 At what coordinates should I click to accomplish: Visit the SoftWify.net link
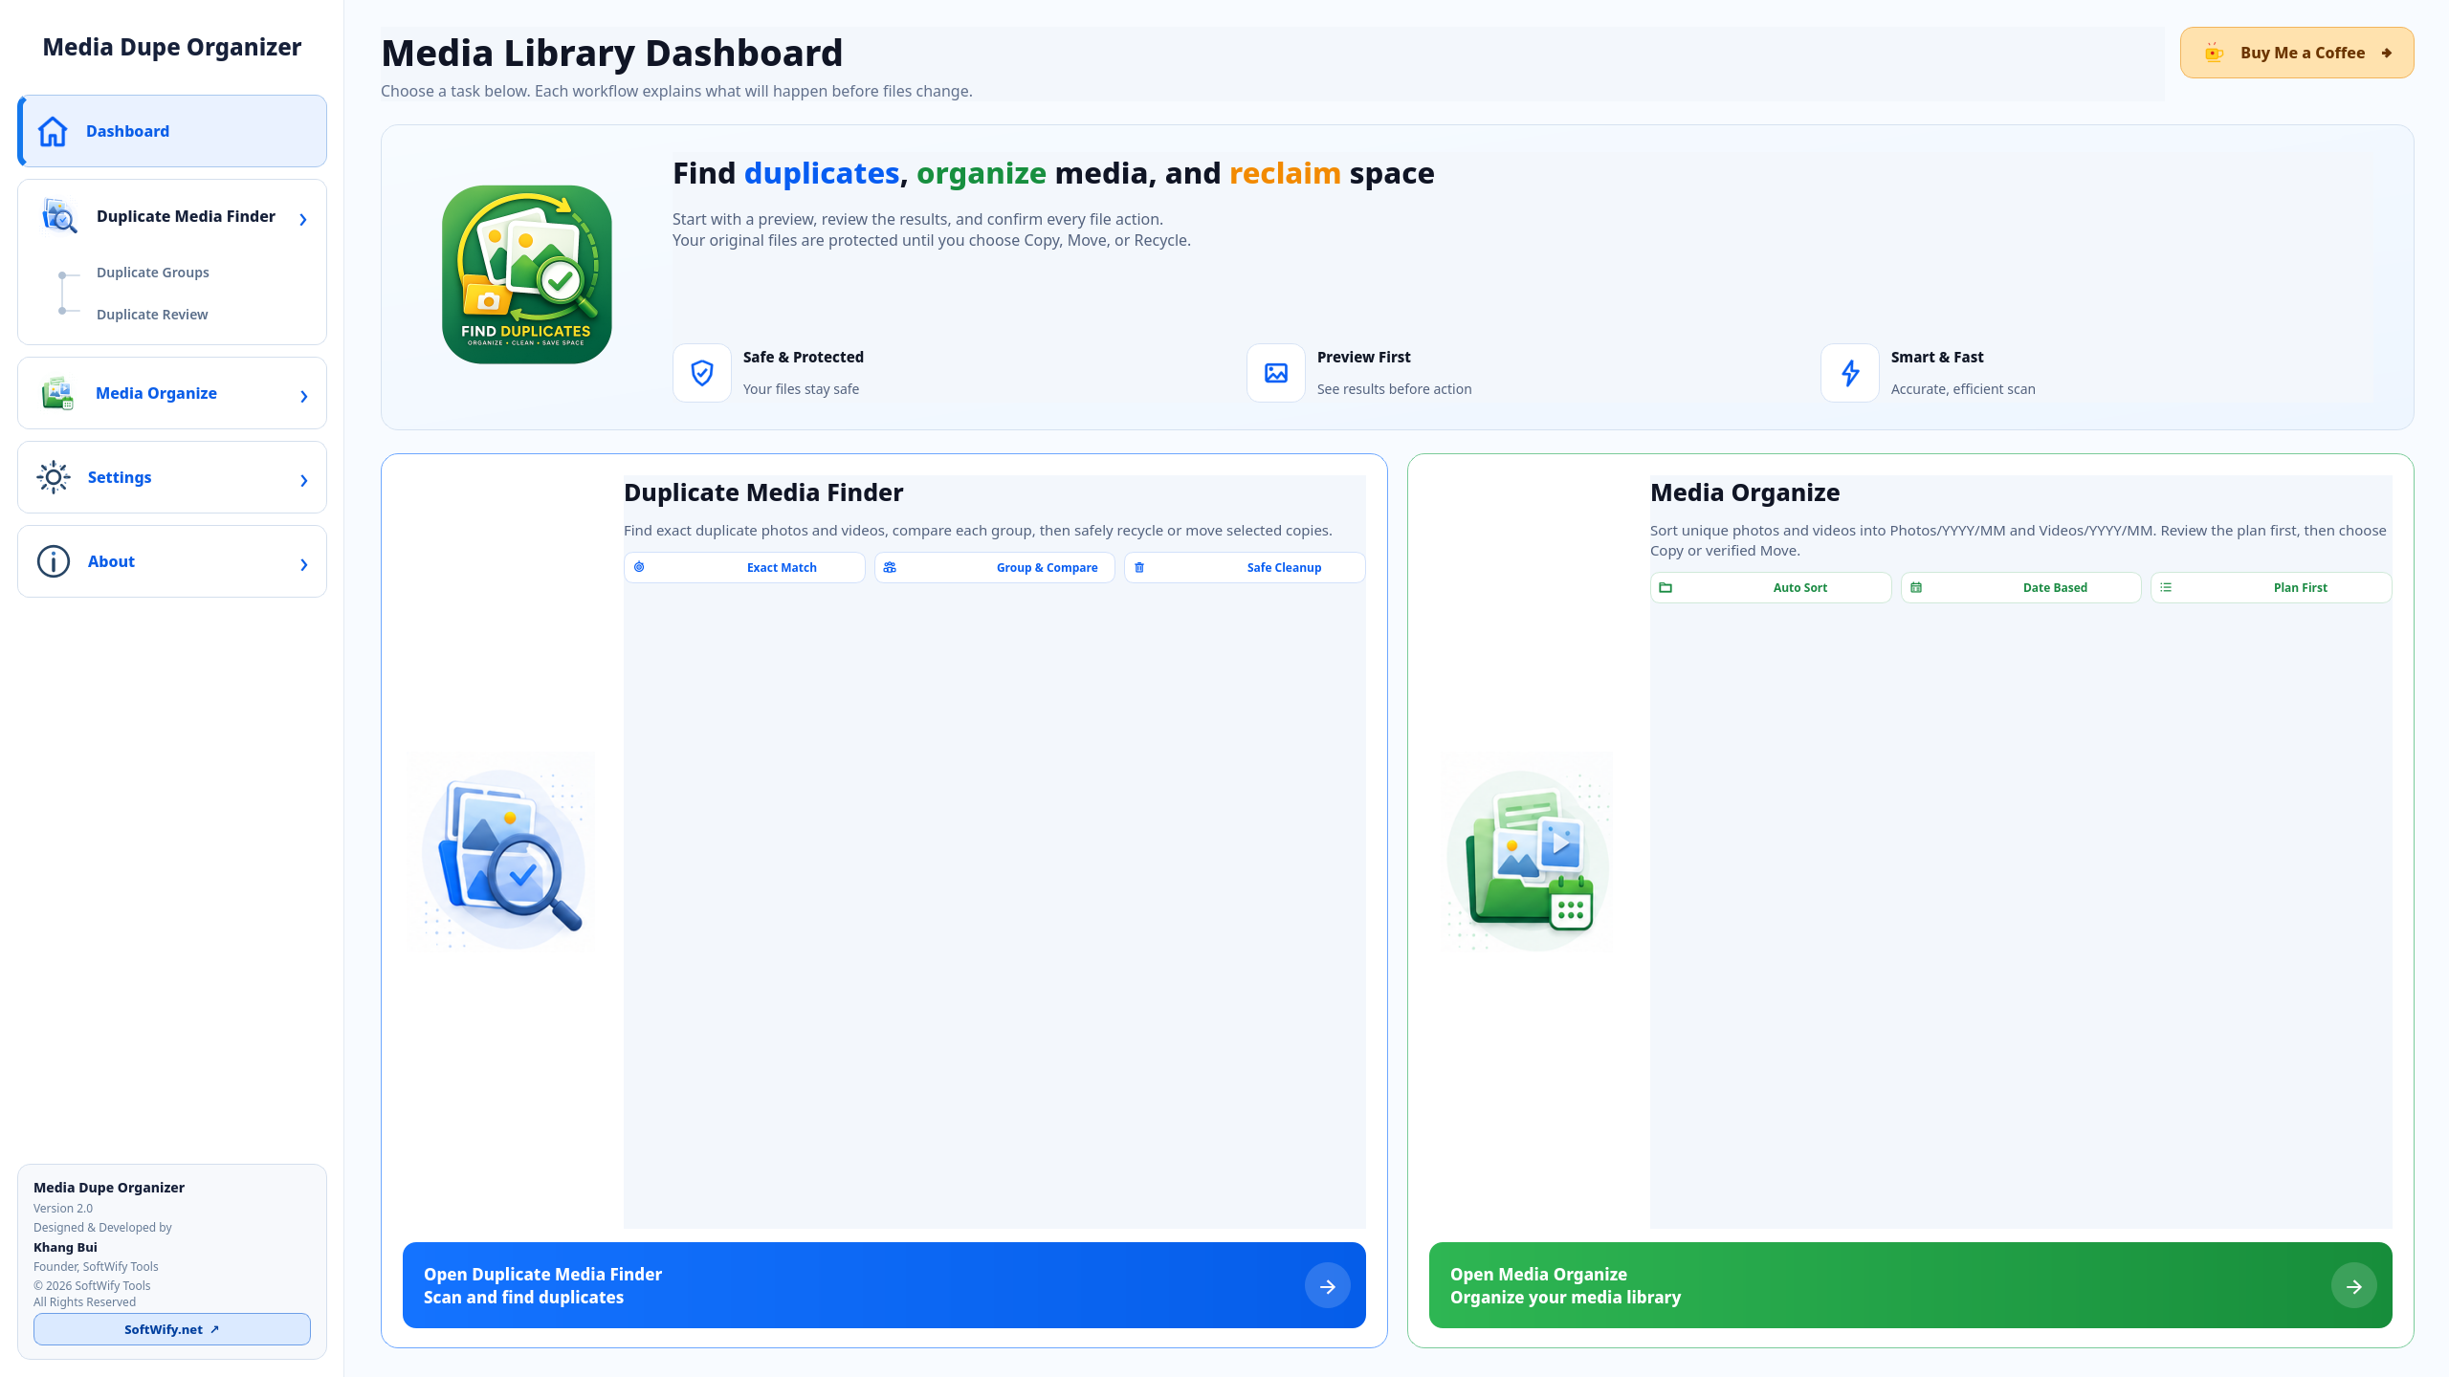pos(172,1329)
